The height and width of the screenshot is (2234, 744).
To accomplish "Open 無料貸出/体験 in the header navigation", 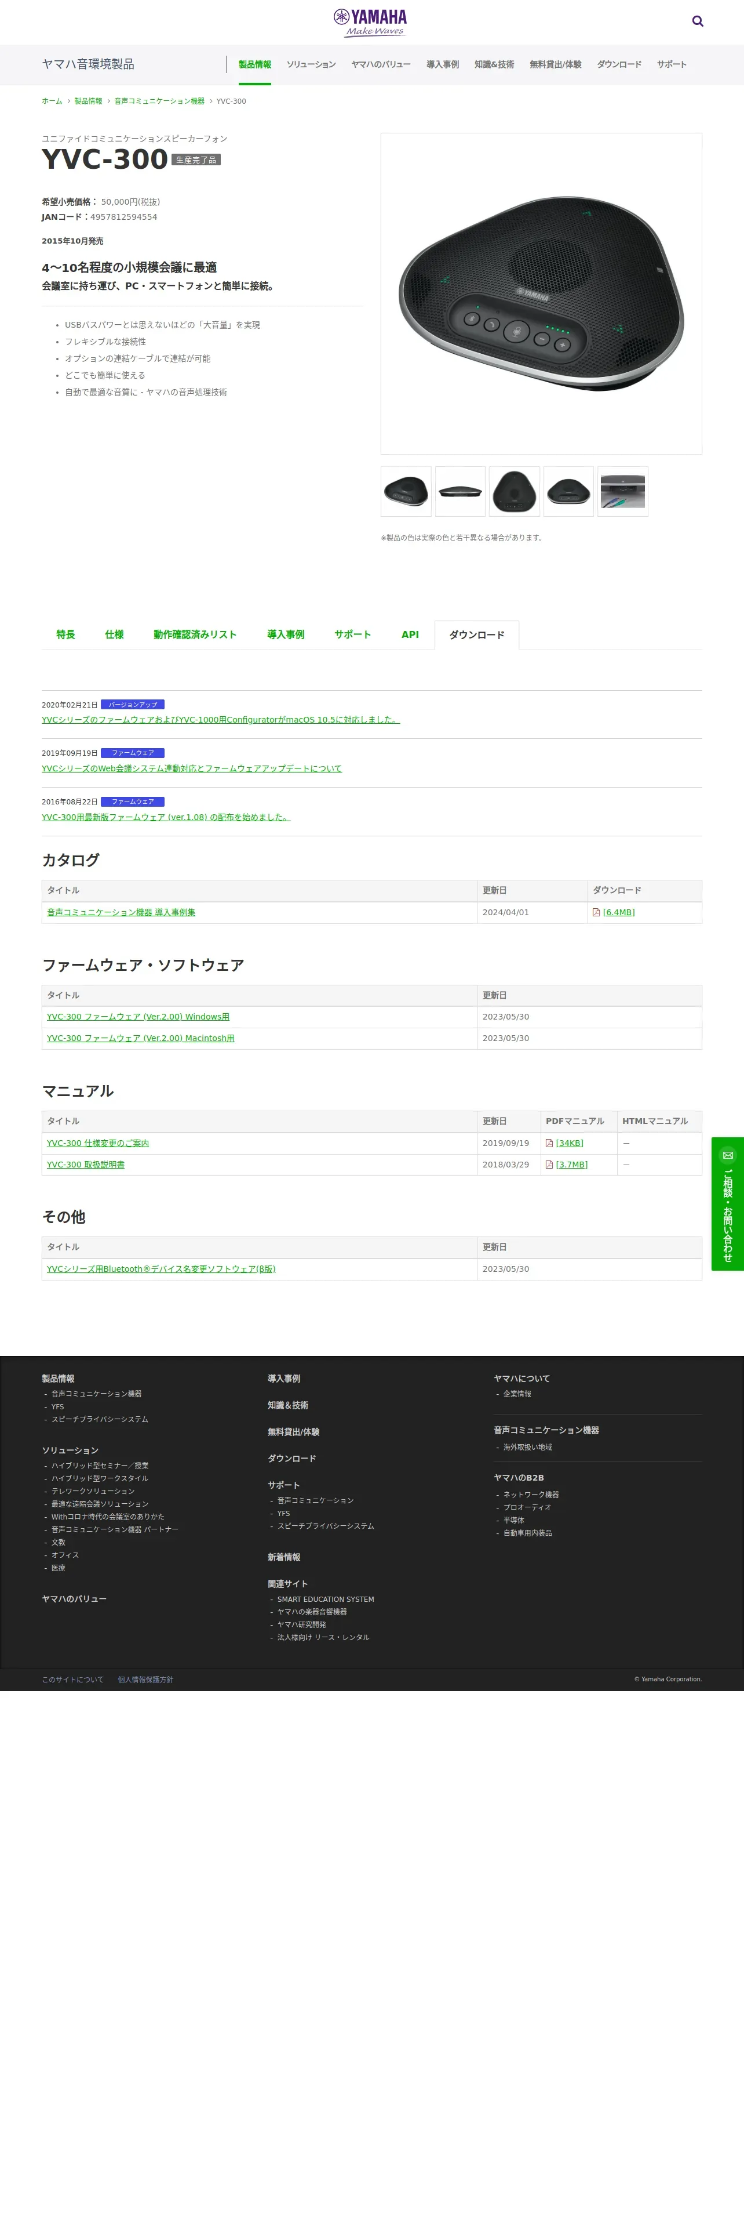I will 555,64.
